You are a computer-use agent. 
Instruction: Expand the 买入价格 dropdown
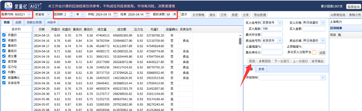click(x=323, y=22)
